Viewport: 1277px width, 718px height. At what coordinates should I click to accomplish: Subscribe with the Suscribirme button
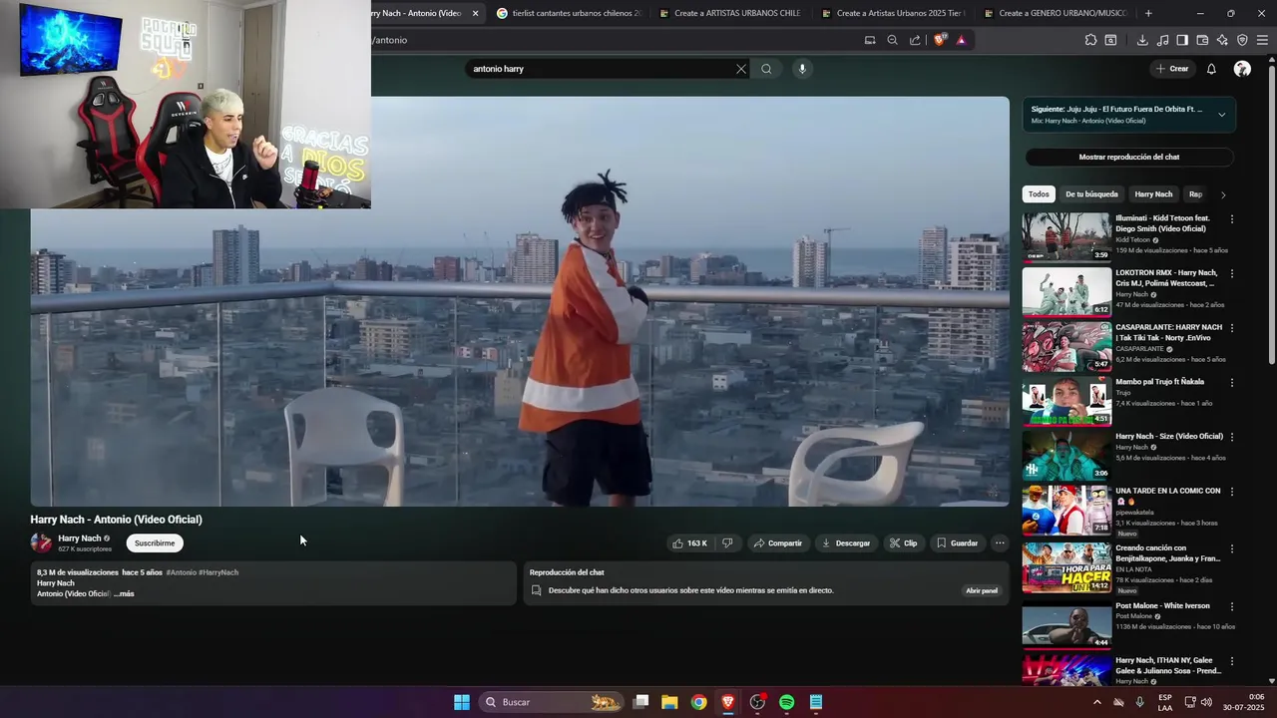coord(155,543)
